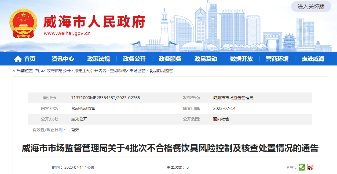Click content category value 食品药品监管
The height and width of the screenshot is (174, 337).
click(83, 109)
